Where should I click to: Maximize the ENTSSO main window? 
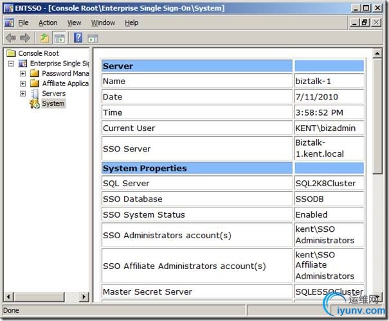click(366, 8)
